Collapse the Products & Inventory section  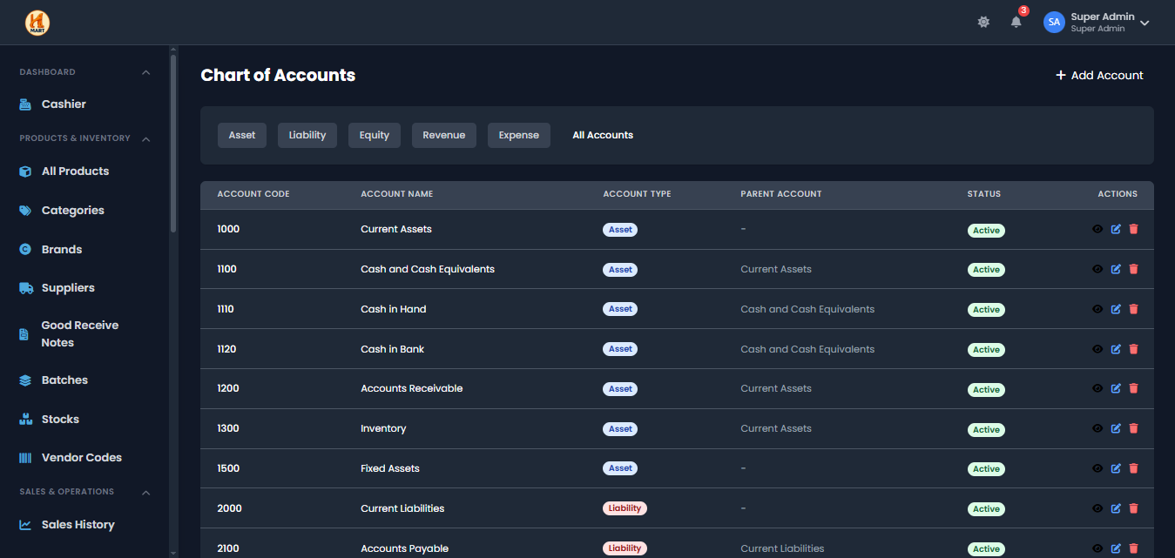(145, 139)
